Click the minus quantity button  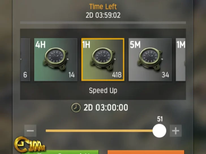coord(30,131)
